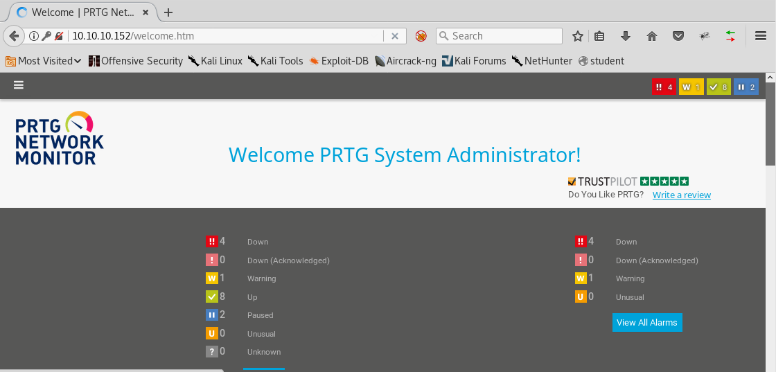Image resolution: width=776 pixels, height=372 pixels.
Task: Bookmark this page with the star icon
Action: pos(578,36)
